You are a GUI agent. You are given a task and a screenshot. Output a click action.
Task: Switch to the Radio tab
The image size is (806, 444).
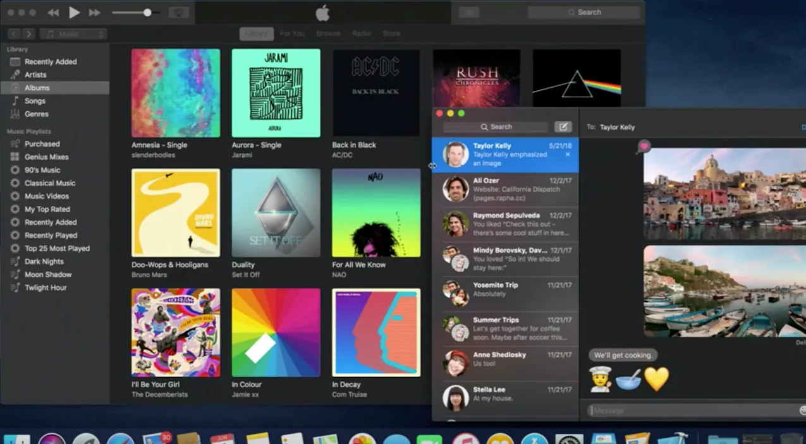coord(362,33)
